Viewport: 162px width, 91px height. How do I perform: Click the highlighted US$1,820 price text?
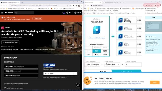49,65
